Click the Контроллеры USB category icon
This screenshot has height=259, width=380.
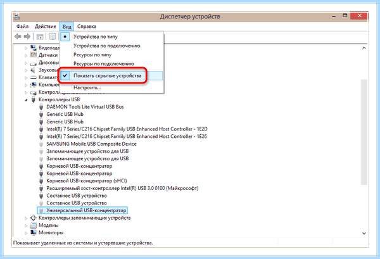34,99
